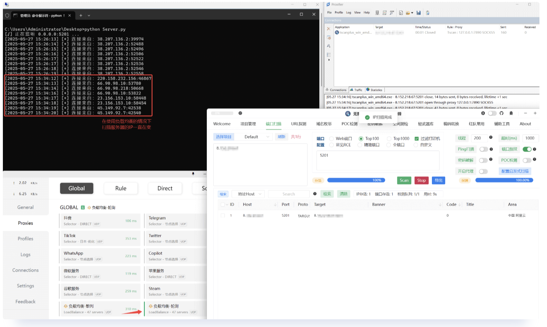Turn off the 端口指纹 switch
The height and width of the screenshot is (327, 547).
527,149
